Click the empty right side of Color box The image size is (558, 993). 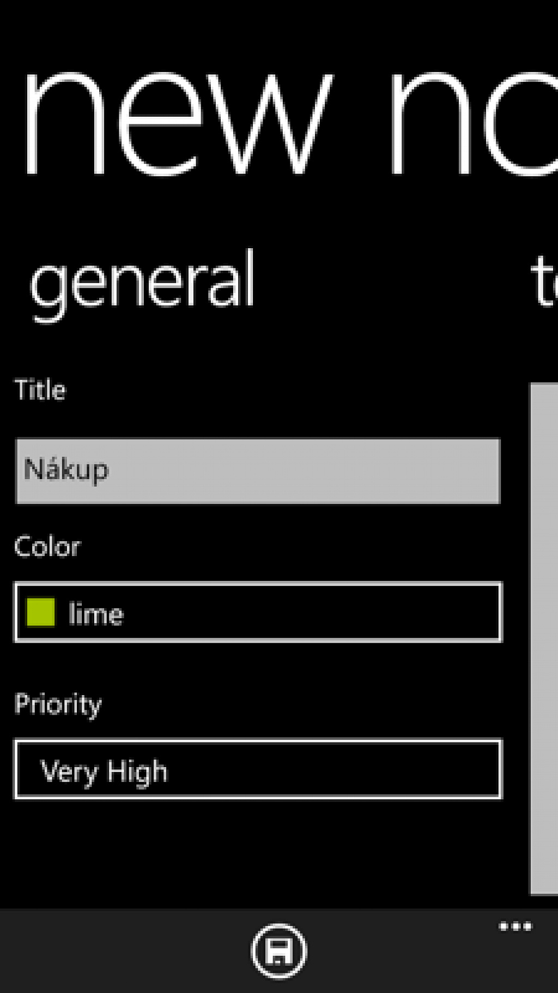coord(354,613)
